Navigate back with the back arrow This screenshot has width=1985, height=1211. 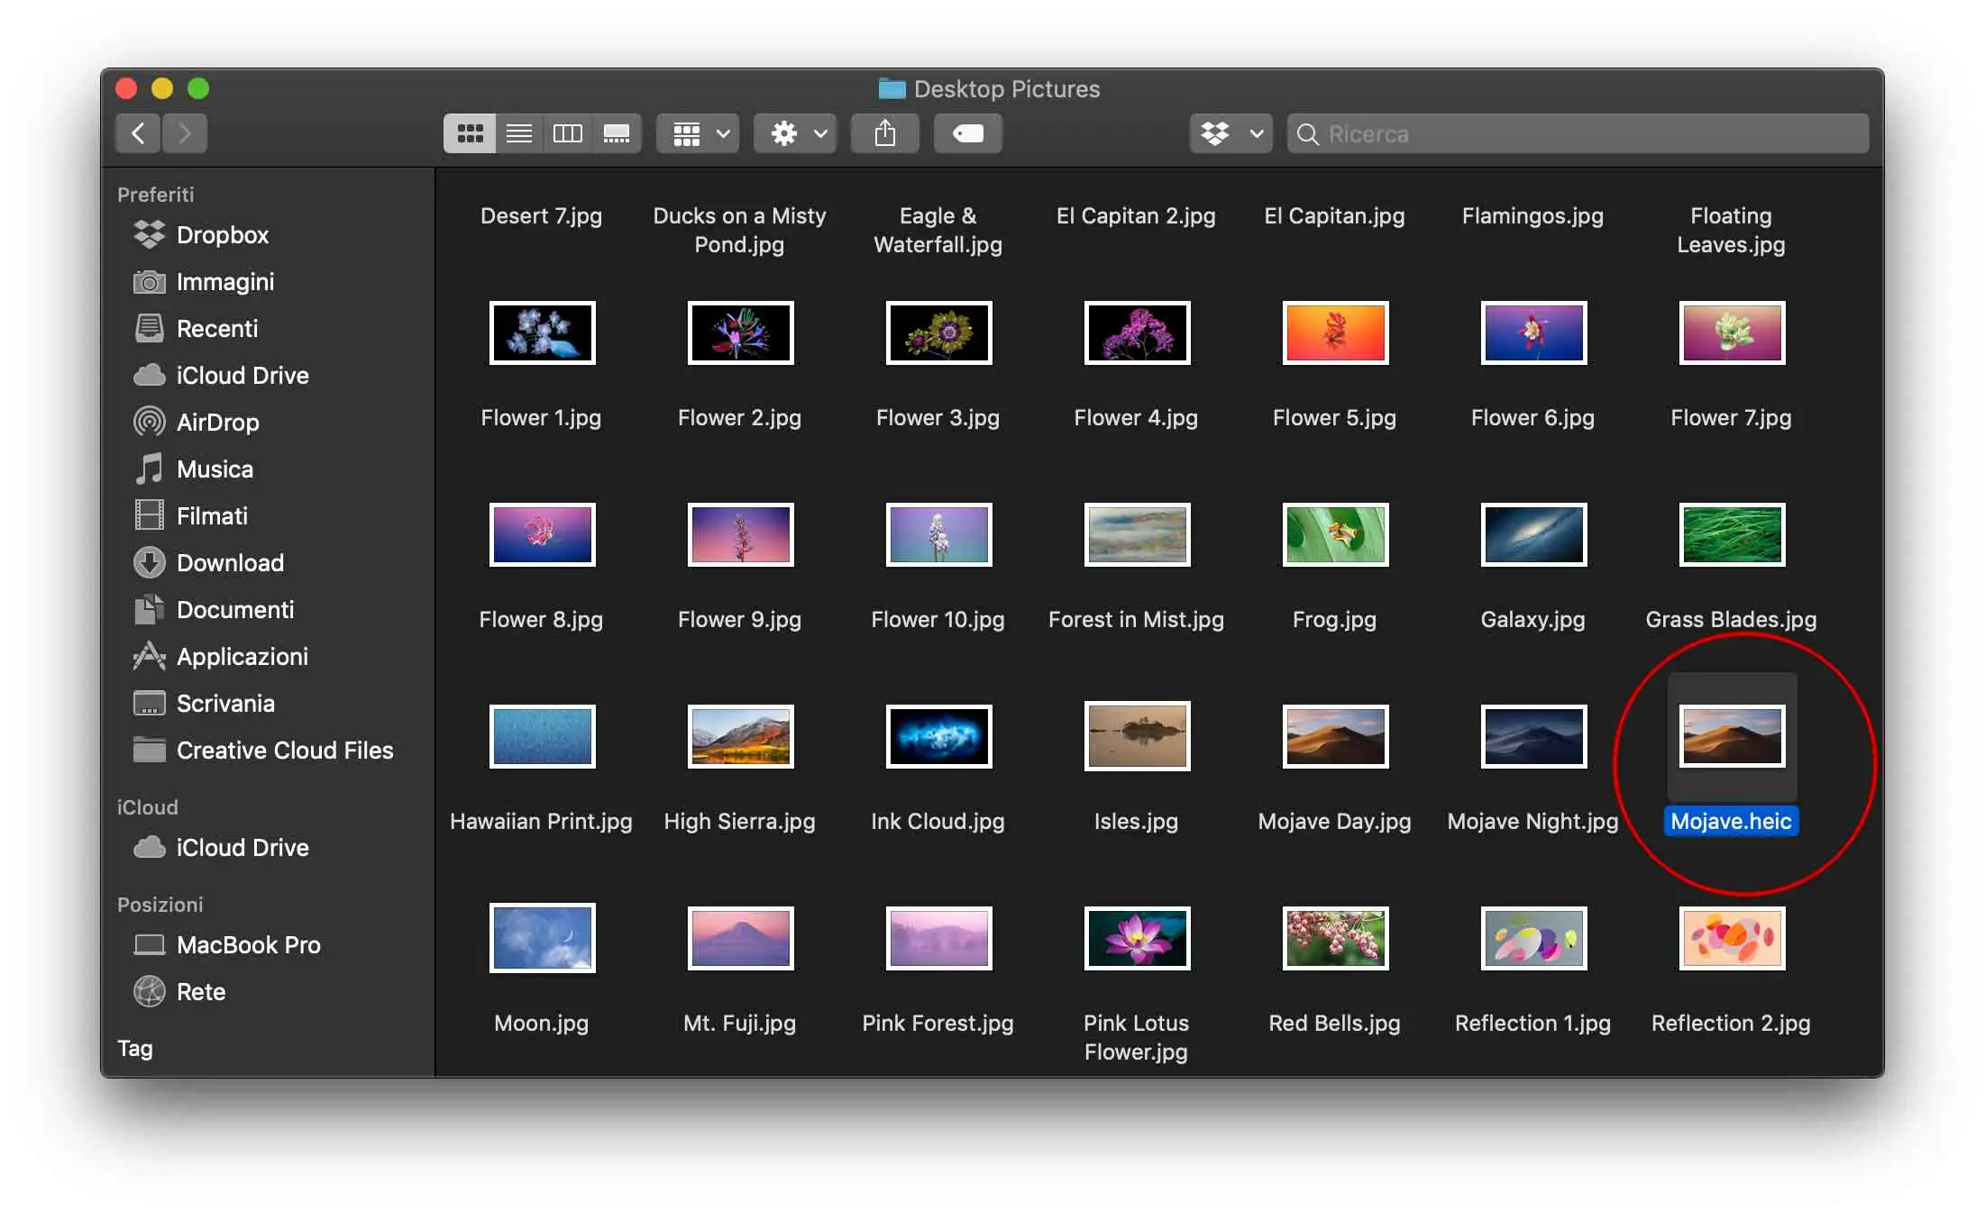click(x=137, y=132)
